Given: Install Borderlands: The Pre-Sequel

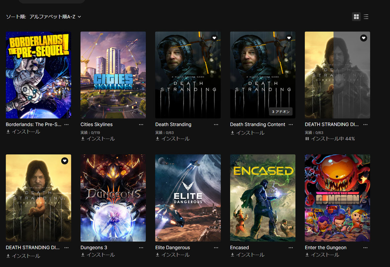Looking at the screenshot, I should coord(23,131).
